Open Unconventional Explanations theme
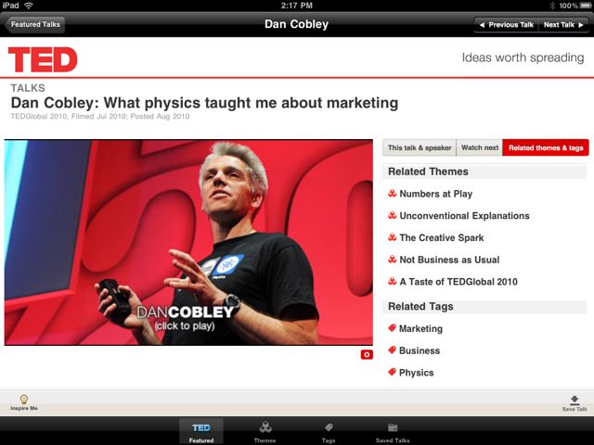Viewport: 594px width, 445px height. pos(464,216)
